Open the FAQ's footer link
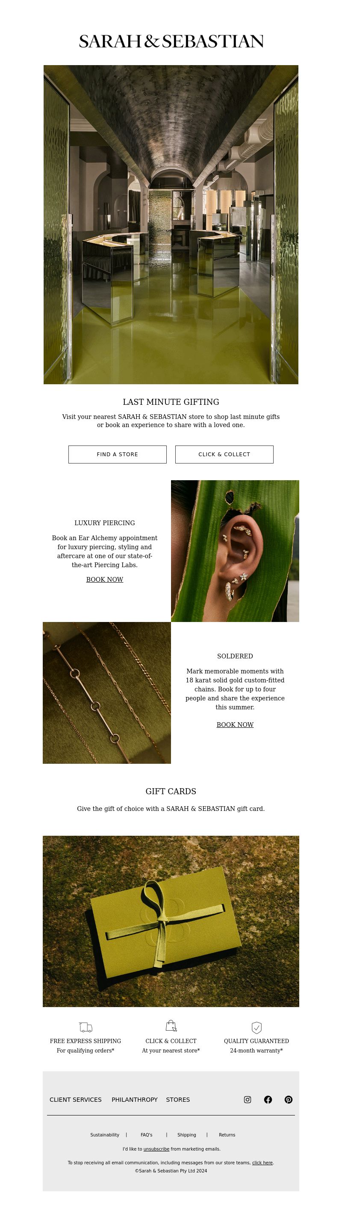342x1208 pixels. click(x=147, y=1134)
